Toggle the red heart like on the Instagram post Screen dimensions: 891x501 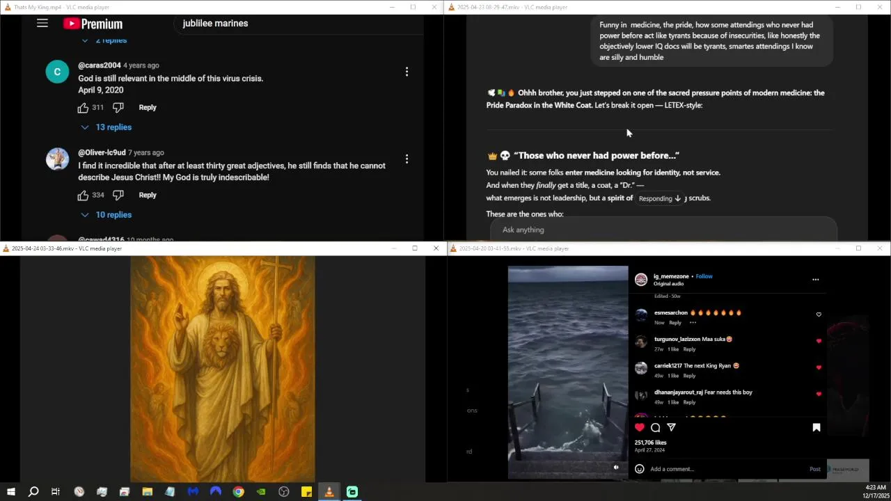[x=640, y=427]
